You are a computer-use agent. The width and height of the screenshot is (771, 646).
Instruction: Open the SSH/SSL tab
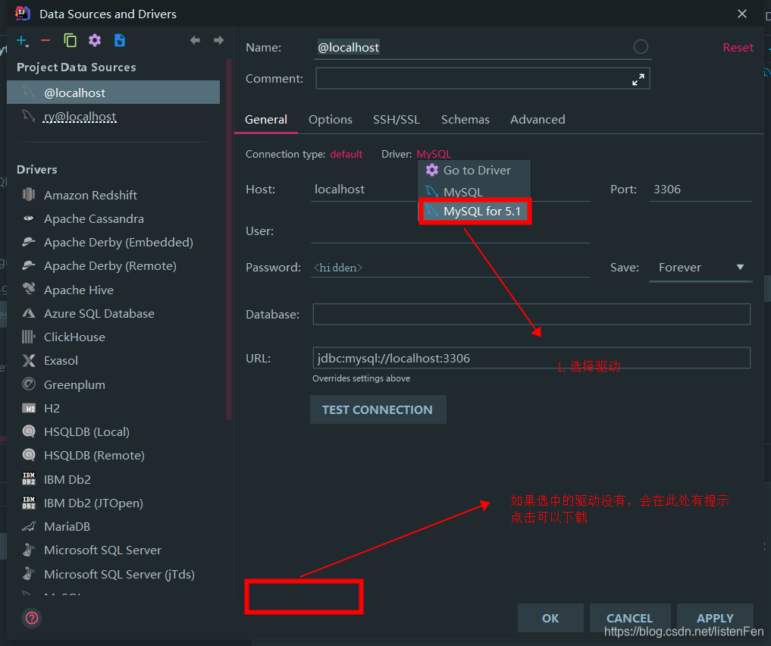click(x=396, y=120)
